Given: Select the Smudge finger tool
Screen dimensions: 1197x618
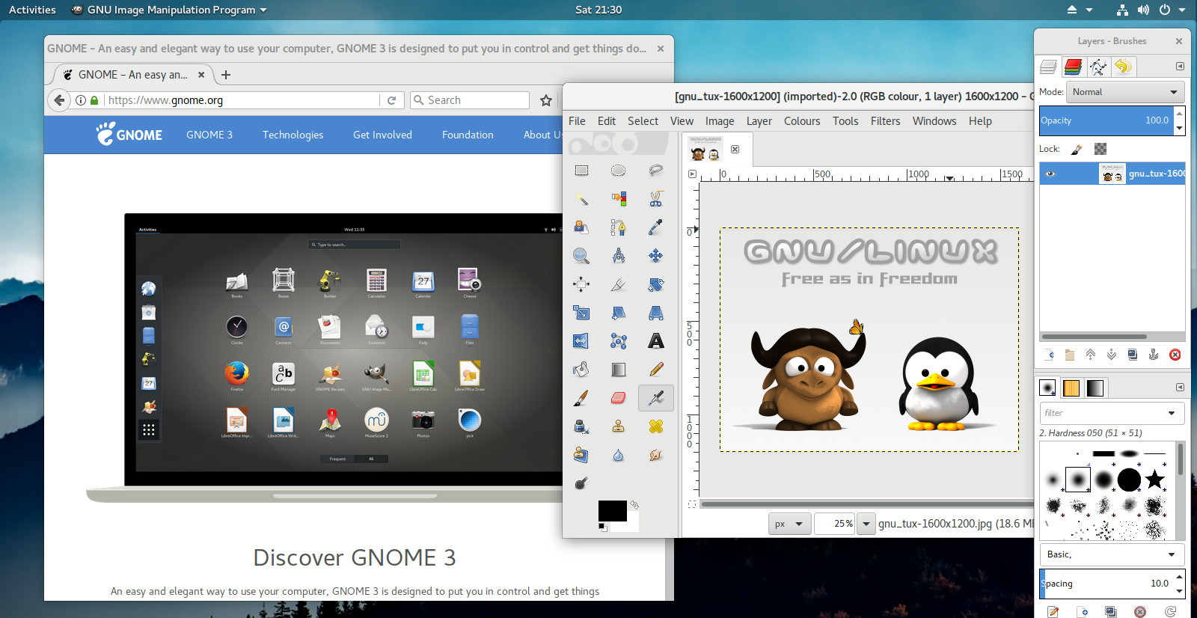Looking at the screenshot, I should 655,455.
